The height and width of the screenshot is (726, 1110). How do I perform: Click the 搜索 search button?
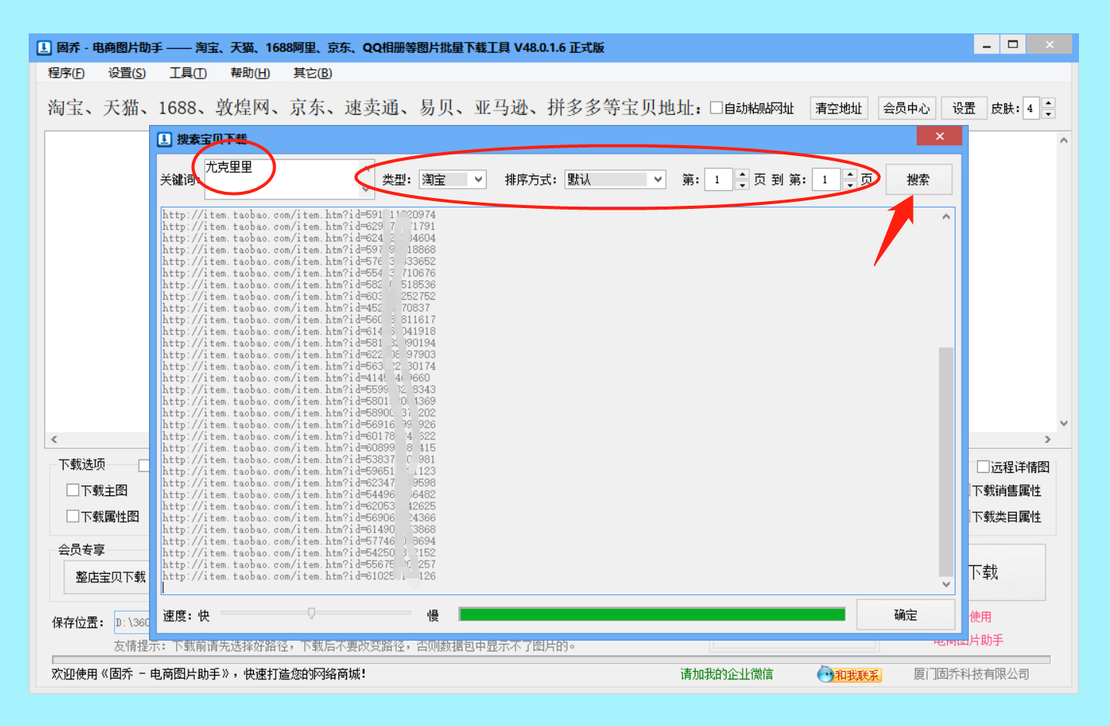pyautogui.click(x=918, y=179)
